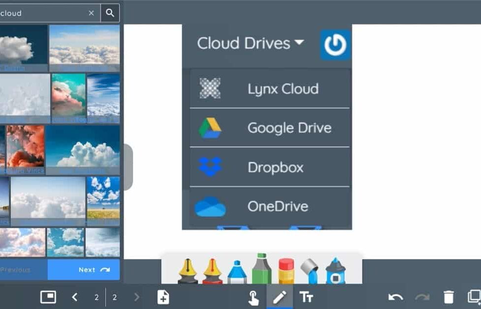Choose the wispy cirrus blue sky thumbnail
This screenshot has width=481, height=309.
click(x=103, y=98)
